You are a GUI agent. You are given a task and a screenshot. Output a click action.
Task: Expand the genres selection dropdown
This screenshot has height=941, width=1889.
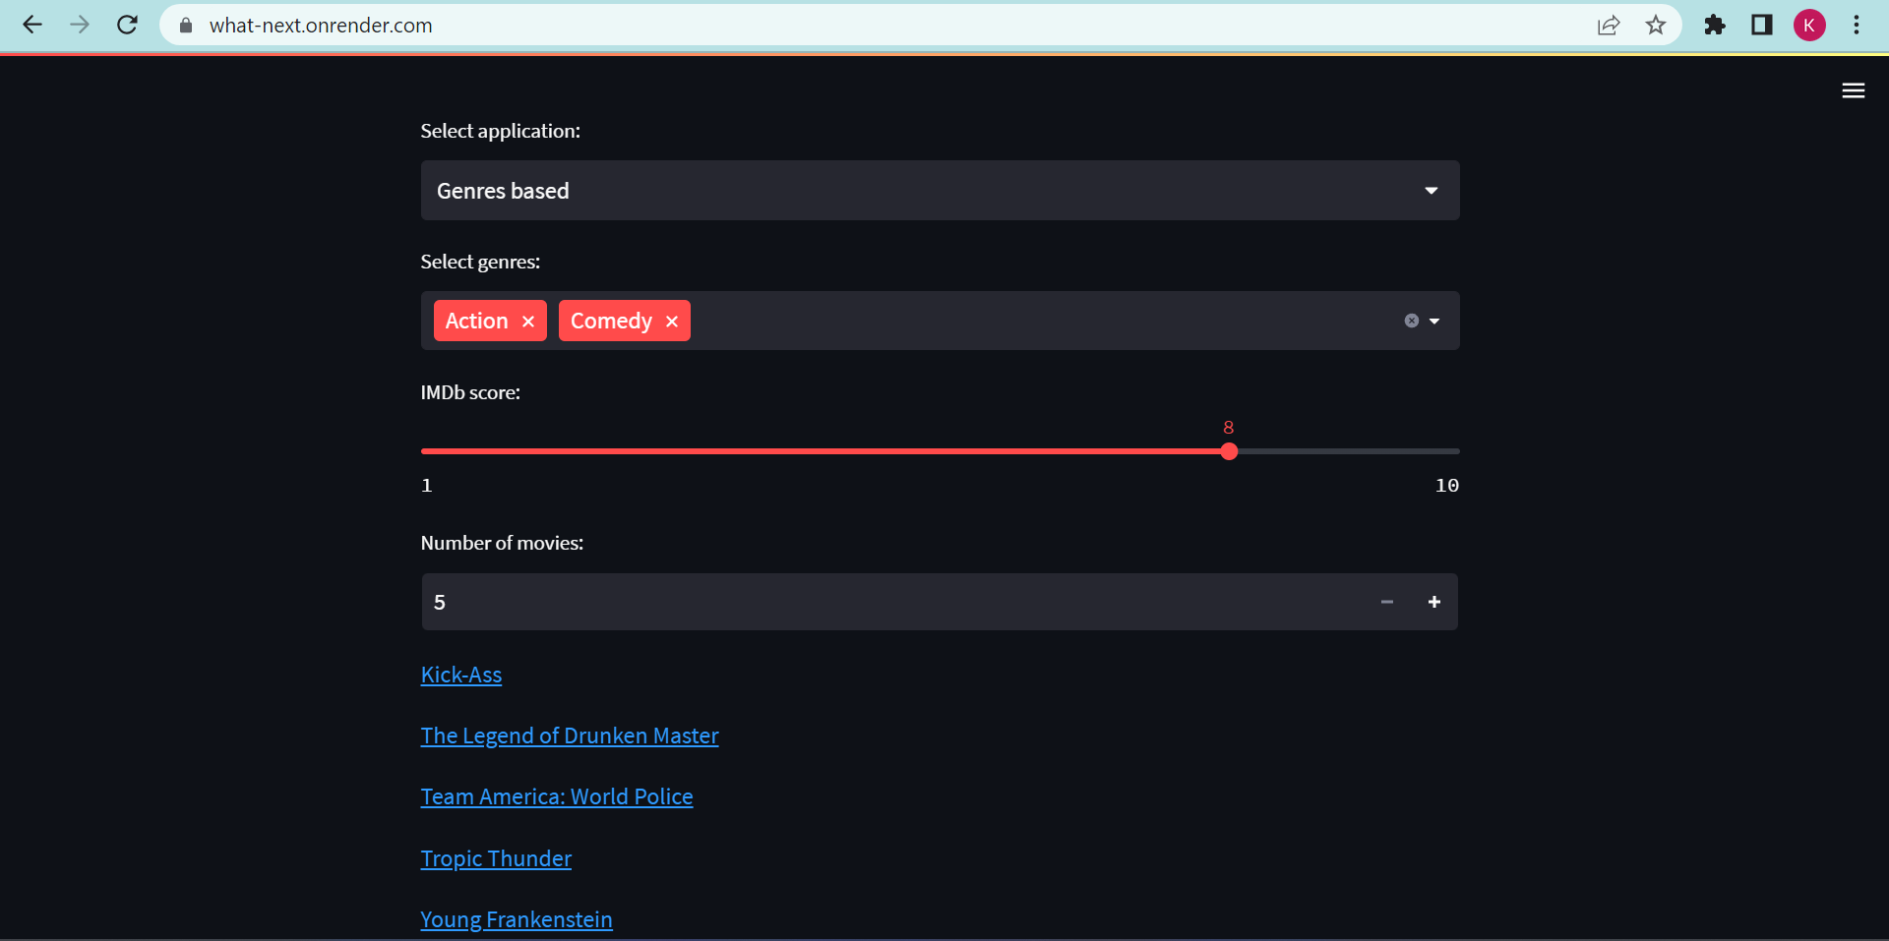1435,321
